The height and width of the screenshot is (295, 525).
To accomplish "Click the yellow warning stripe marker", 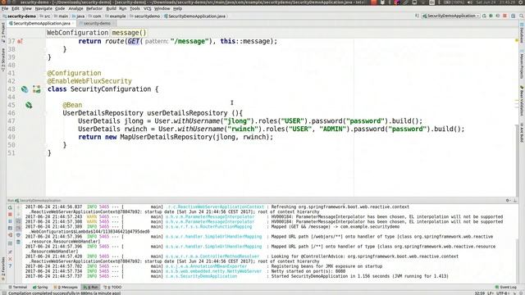I will tap(517, 40).
